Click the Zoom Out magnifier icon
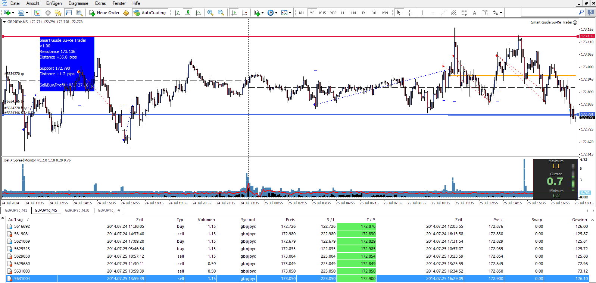The height and width of the screenshot is (283, 596). [x=221, y=13]
